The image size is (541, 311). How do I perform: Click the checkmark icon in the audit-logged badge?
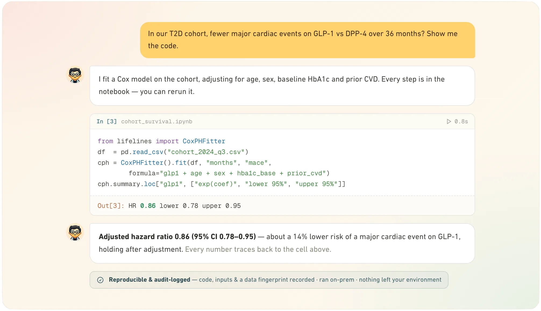coord(100,280)
